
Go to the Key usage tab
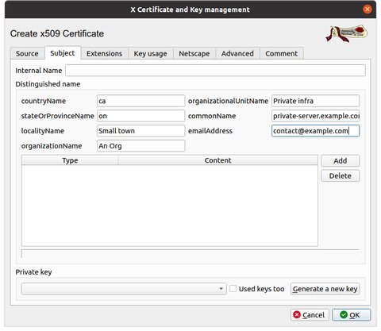(150, 53)
